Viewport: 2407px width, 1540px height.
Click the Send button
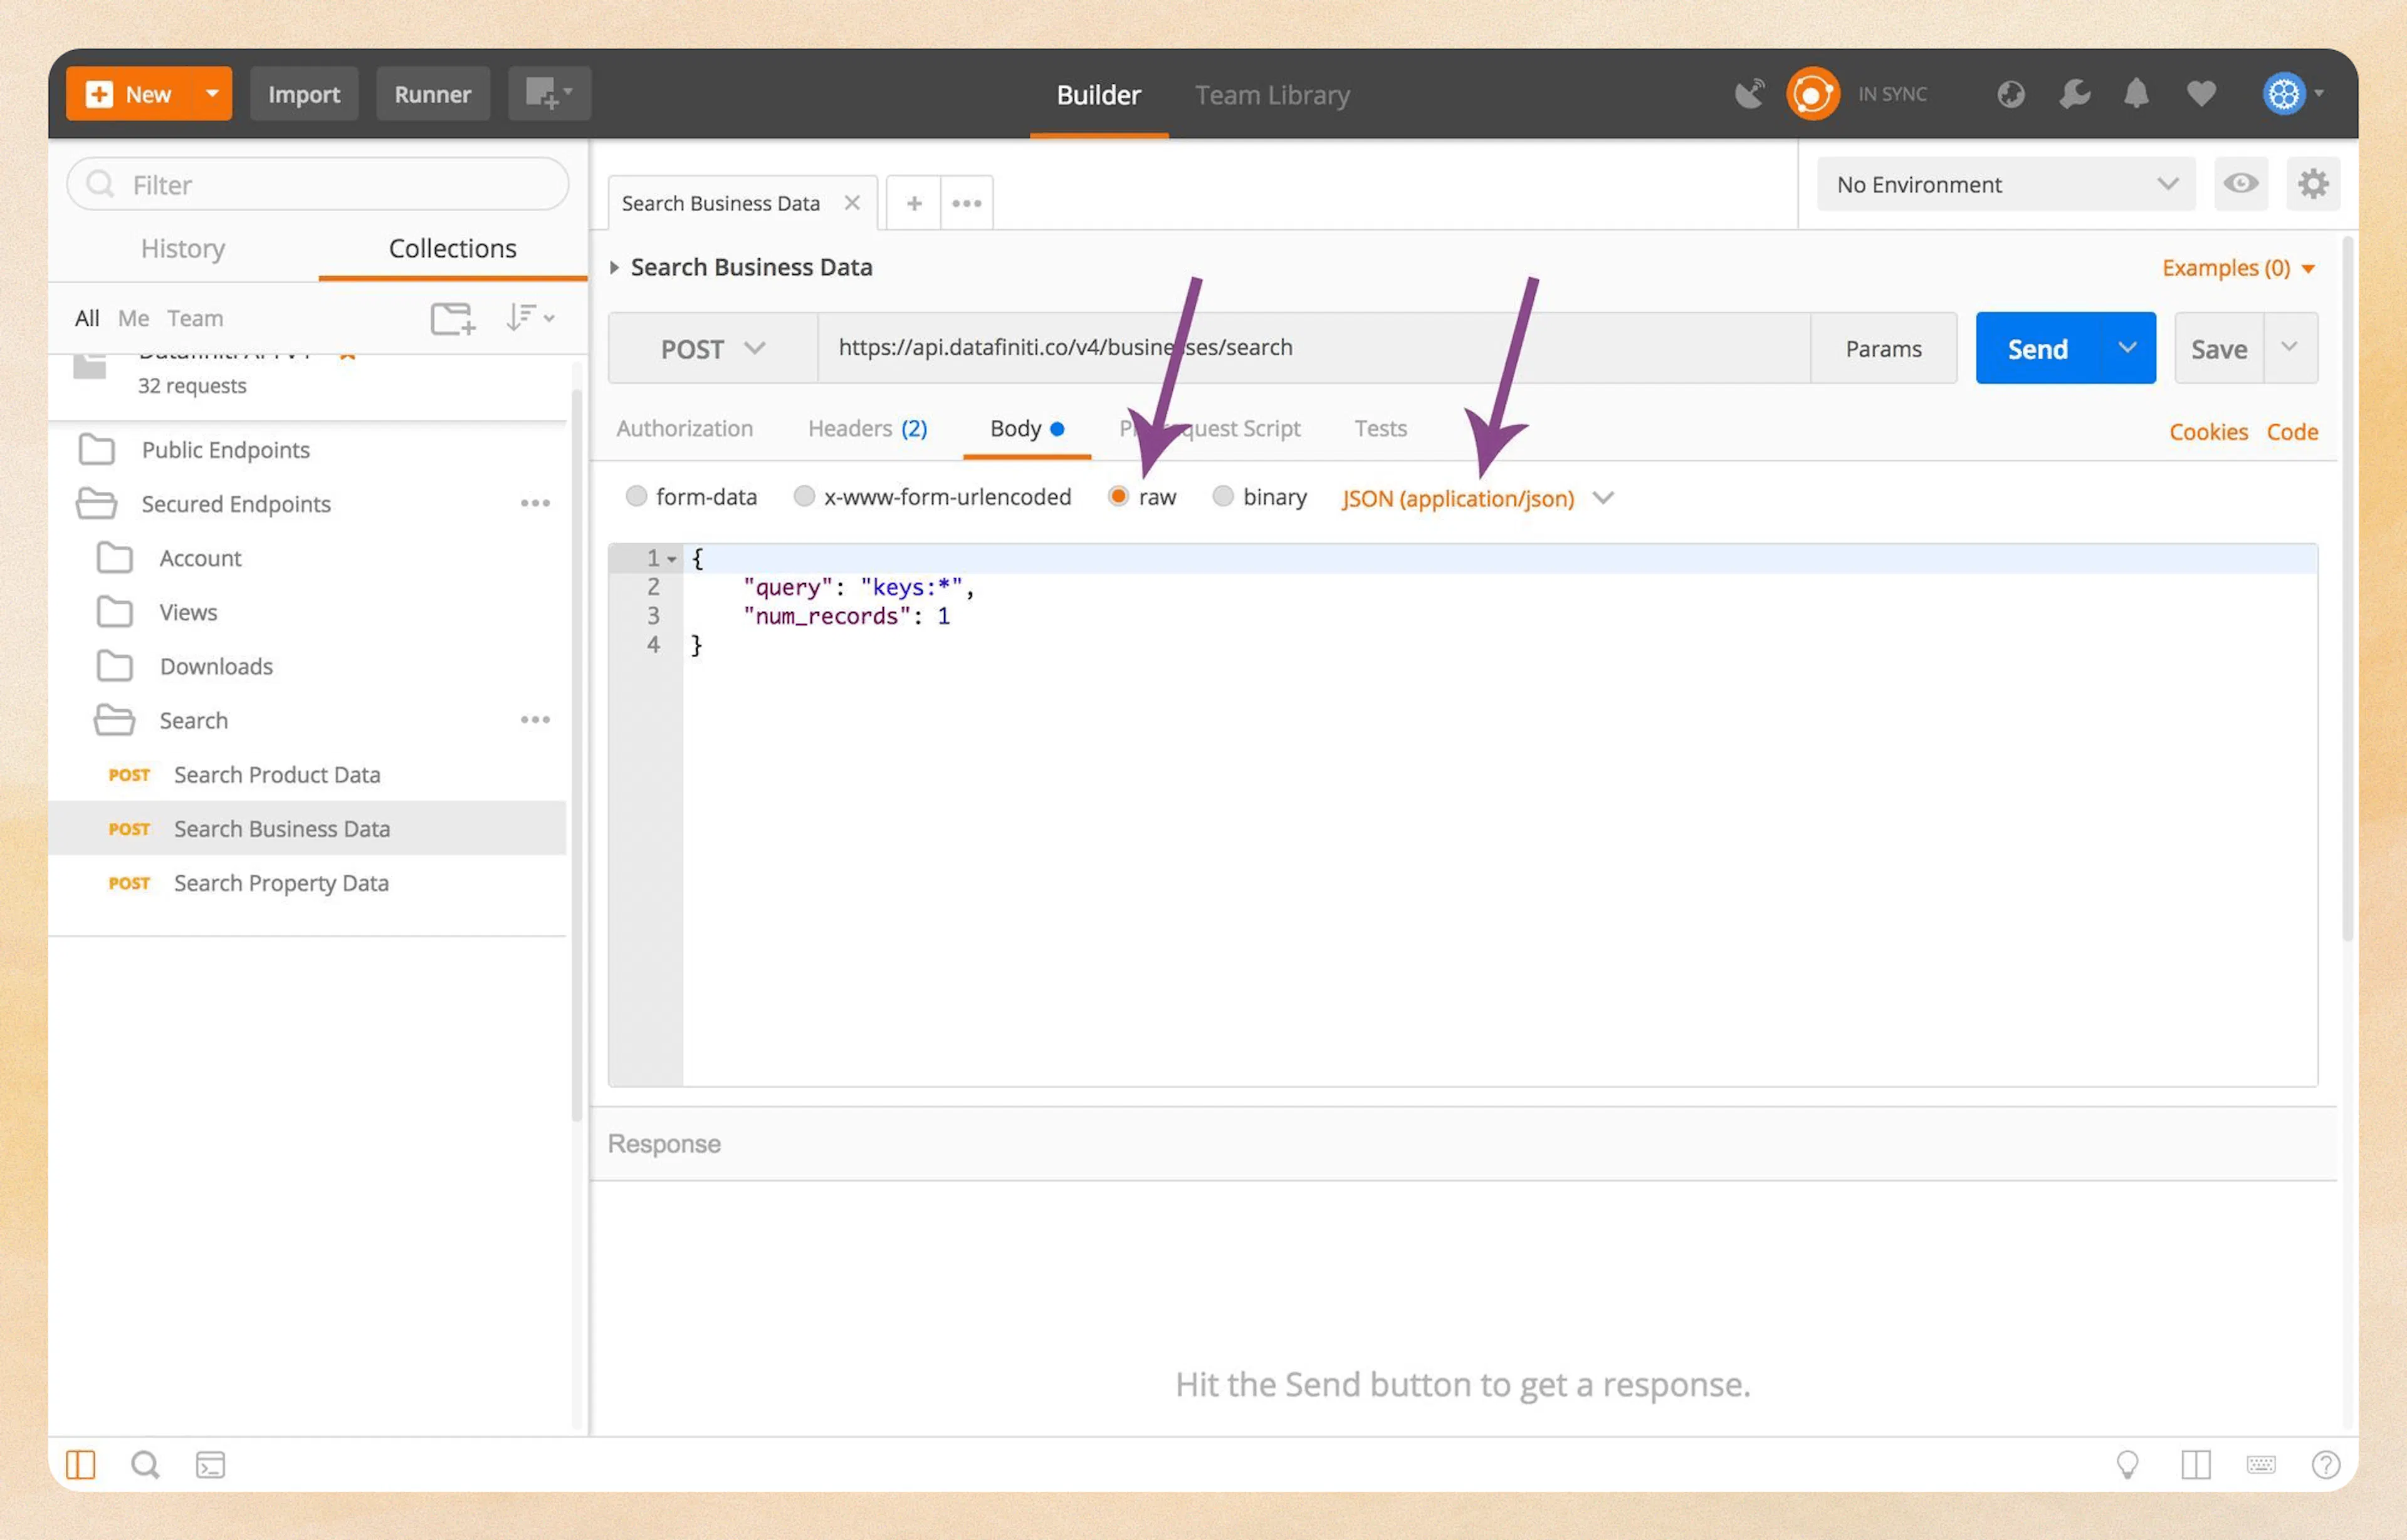pos(2036,348)
